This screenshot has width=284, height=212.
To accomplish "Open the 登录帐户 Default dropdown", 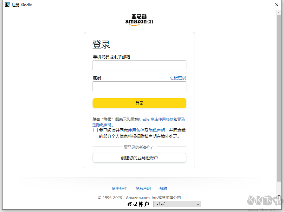I will pyautogui.click(x=177, y=204).
